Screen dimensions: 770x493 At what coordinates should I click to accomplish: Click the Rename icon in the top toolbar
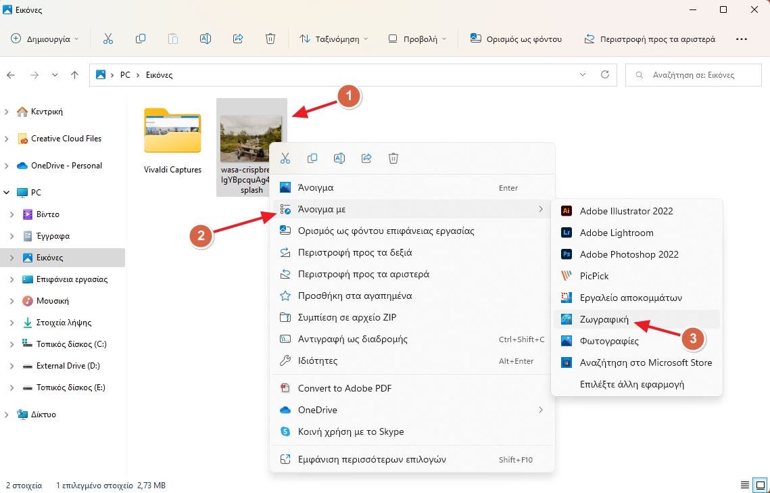tap(206, 39)
